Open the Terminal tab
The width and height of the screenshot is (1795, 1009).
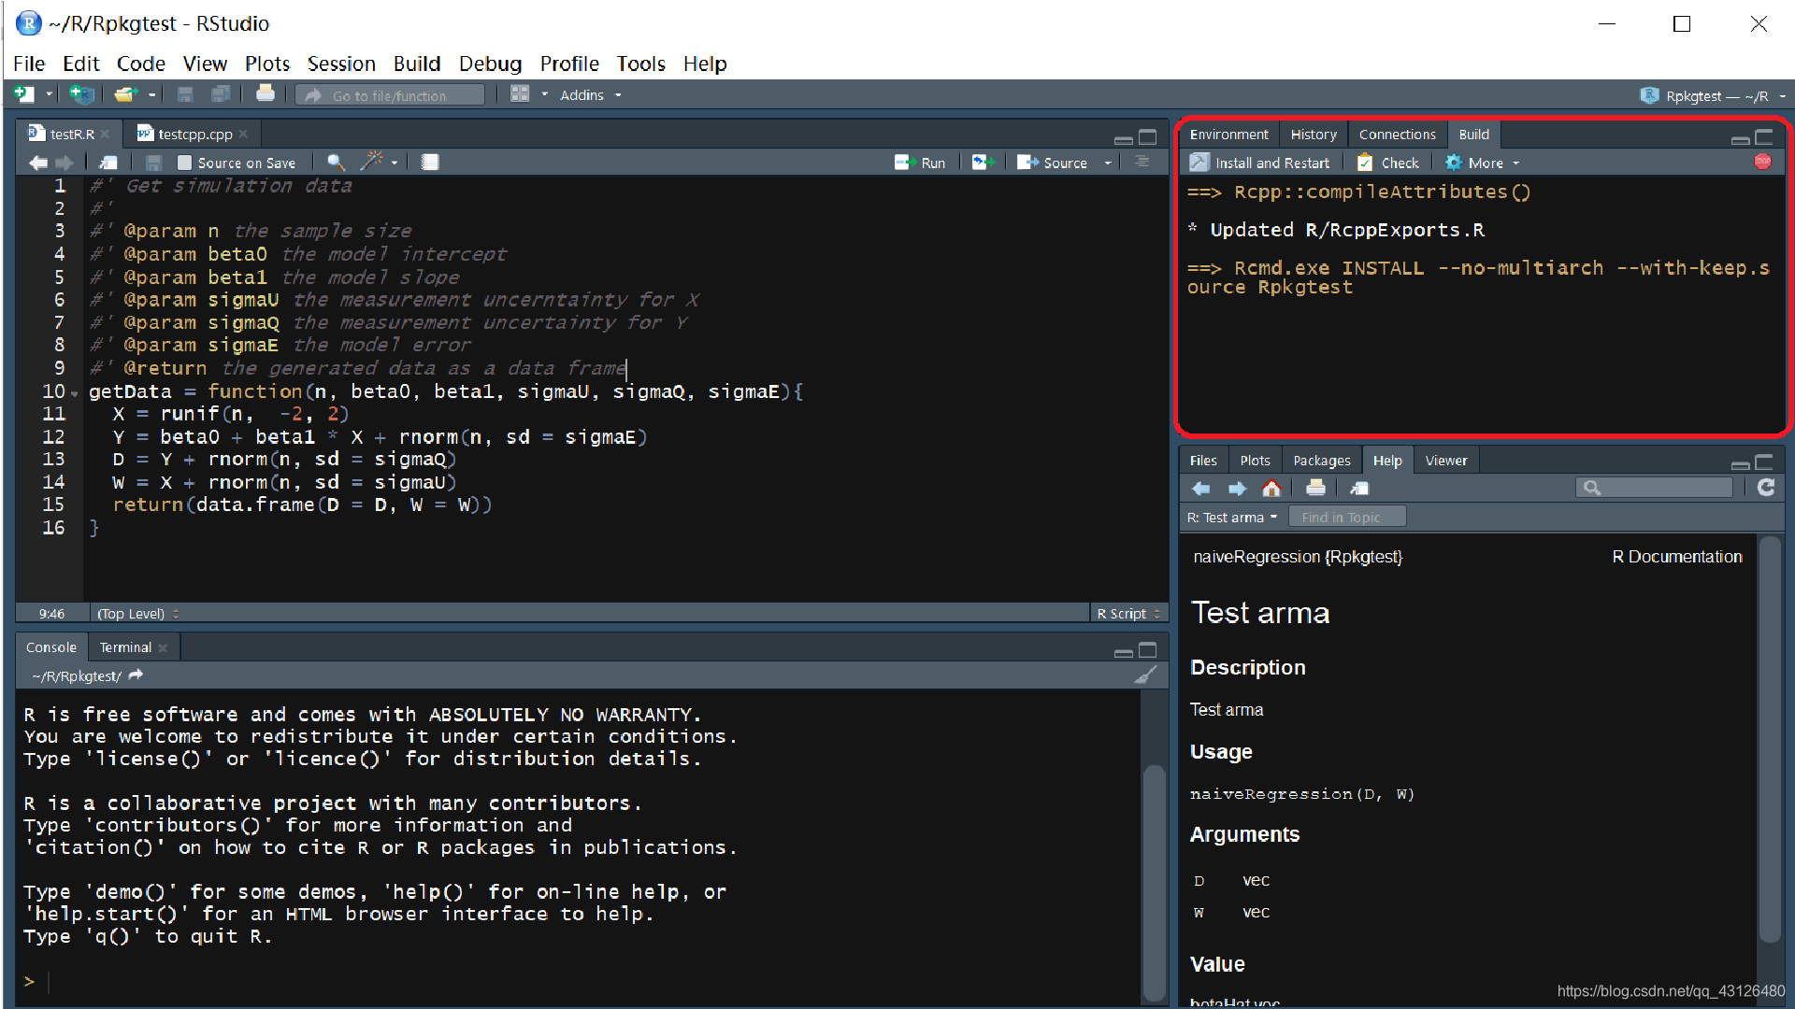tap(125, 647)
